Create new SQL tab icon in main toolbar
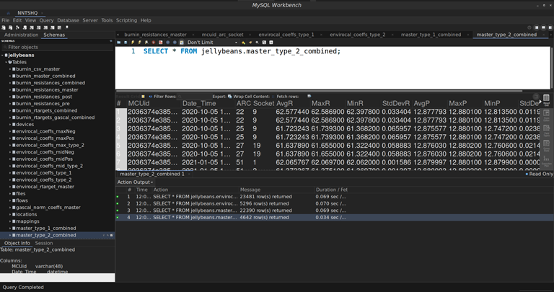Viewport: 554px width, 292px height. (4, 27)
